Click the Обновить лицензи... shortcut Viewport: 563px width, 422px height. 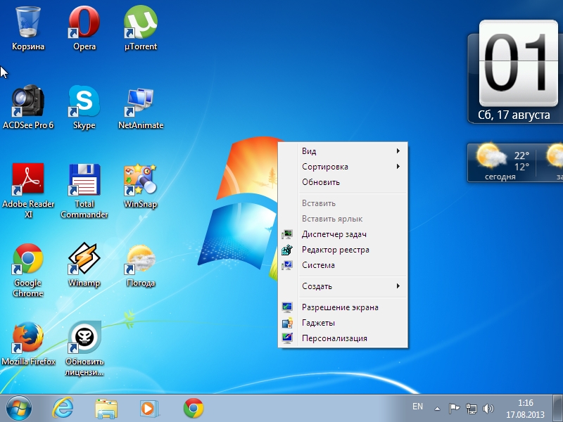coord(84,348)
